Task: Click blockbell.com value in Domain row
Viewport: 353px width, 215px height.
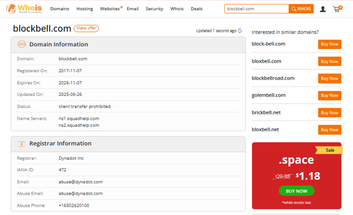Action: pos(73,59)
